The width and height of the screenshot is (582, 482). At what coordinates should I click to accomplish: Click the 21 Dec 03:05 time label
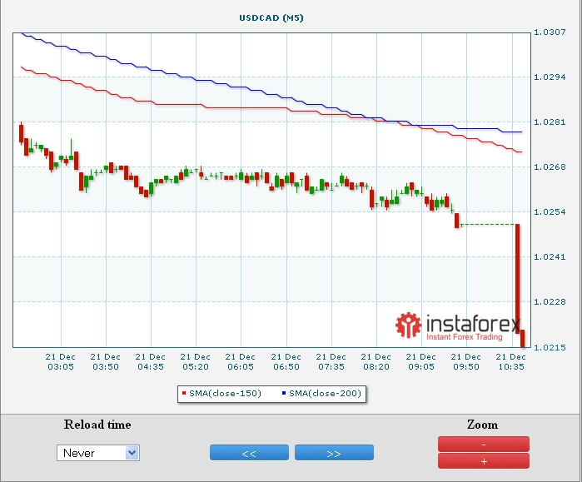click(60, 361)
